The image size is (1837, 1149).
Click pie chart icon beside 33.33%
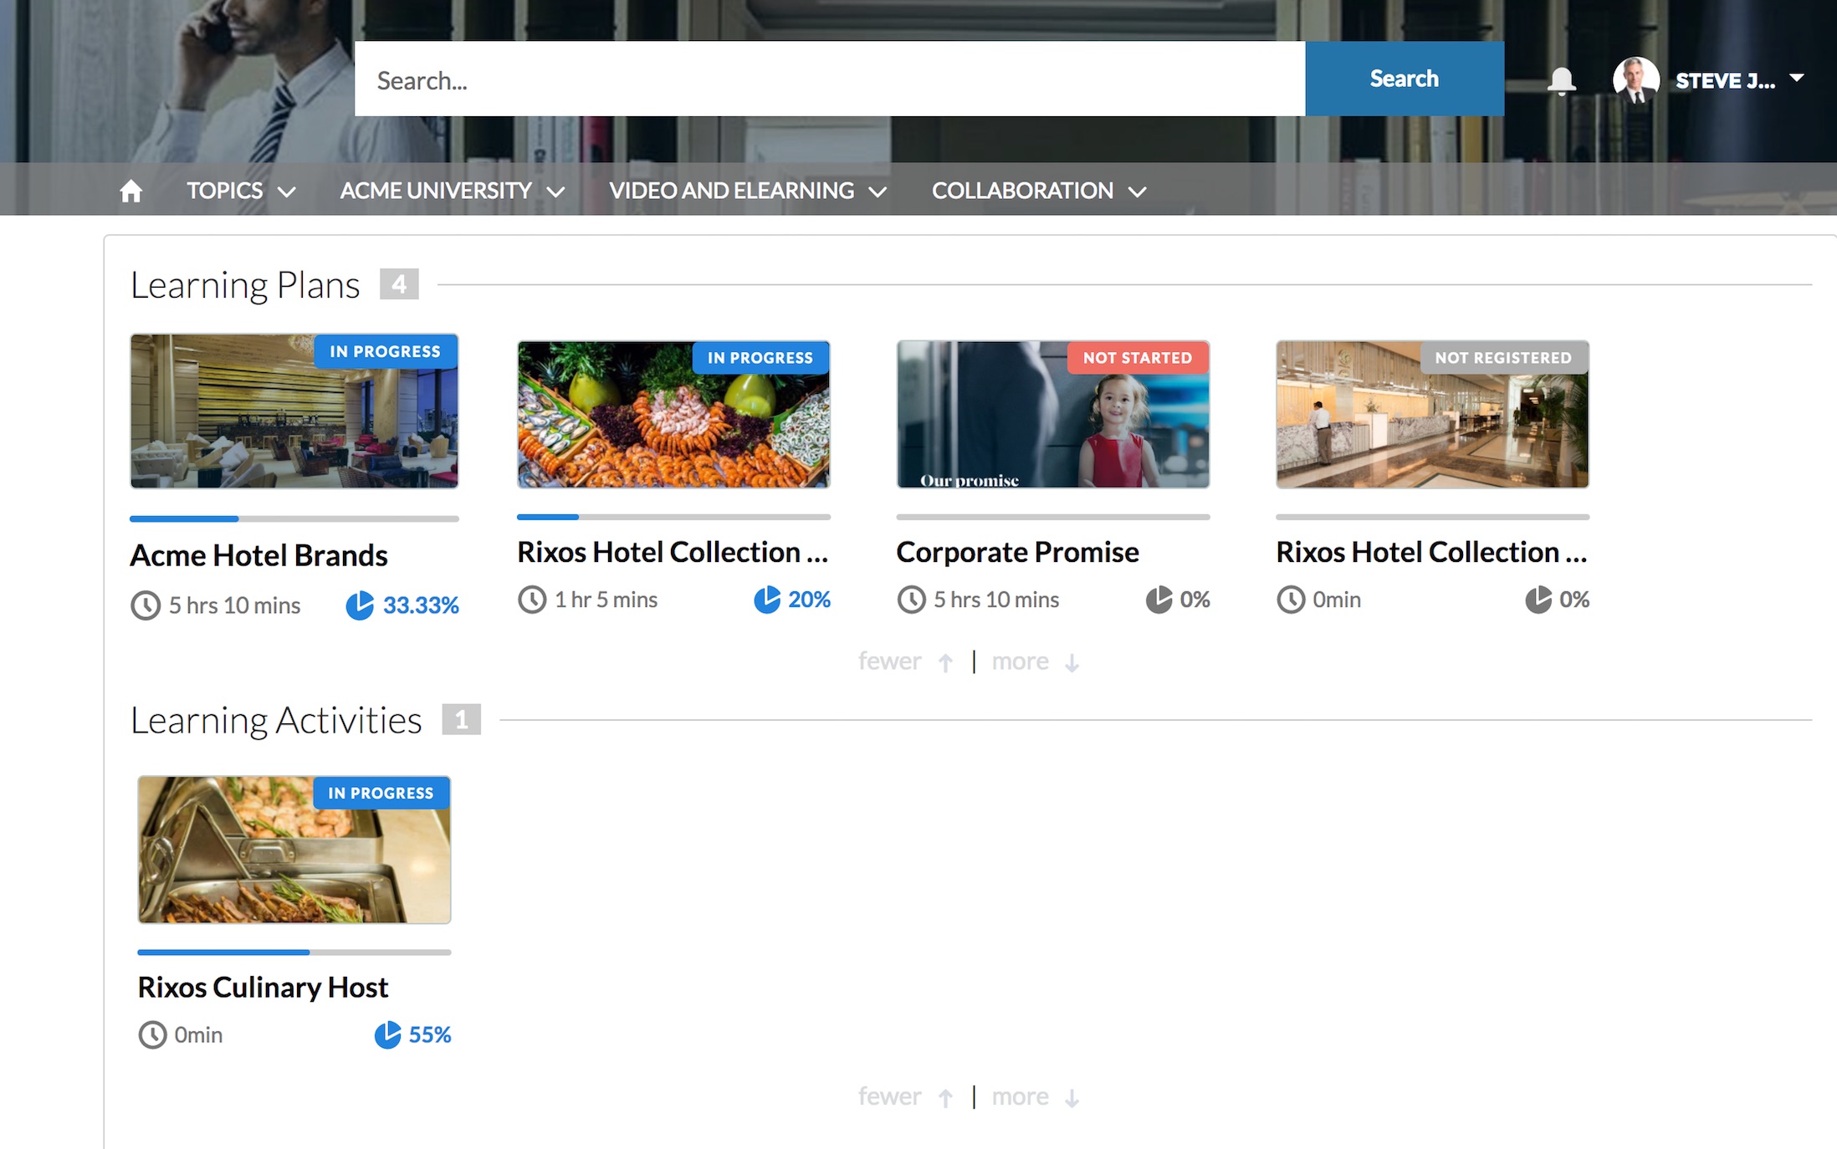[x=360, y=605]
